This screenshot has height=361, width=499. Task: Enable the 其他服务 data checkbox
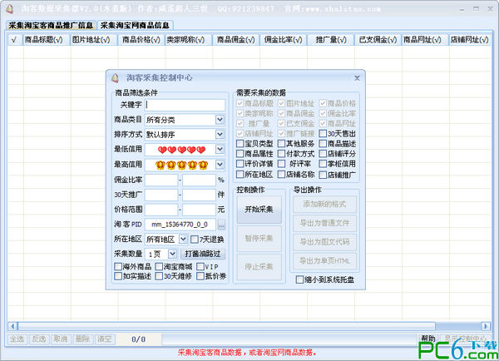(281, 144)
